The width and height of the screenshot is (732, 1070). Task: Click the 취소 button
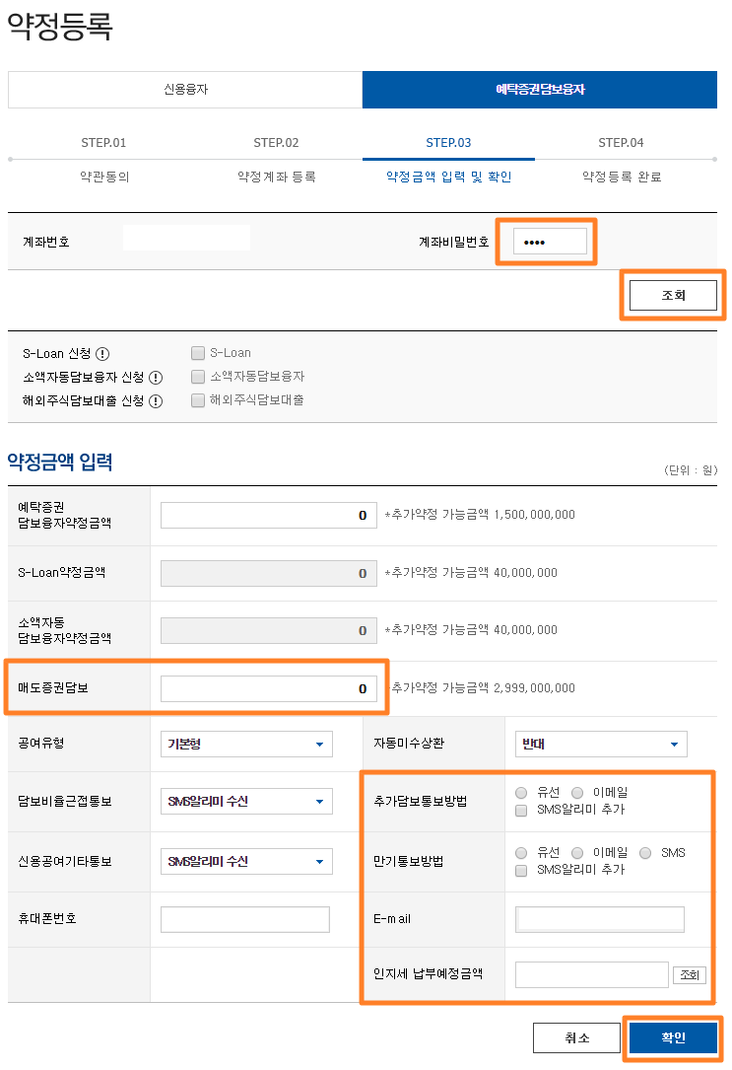pyautogui.click(x=576, y=1037)
